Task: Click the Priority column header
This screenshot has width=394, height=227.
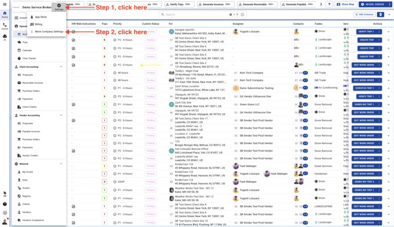Action: (117, 24)
